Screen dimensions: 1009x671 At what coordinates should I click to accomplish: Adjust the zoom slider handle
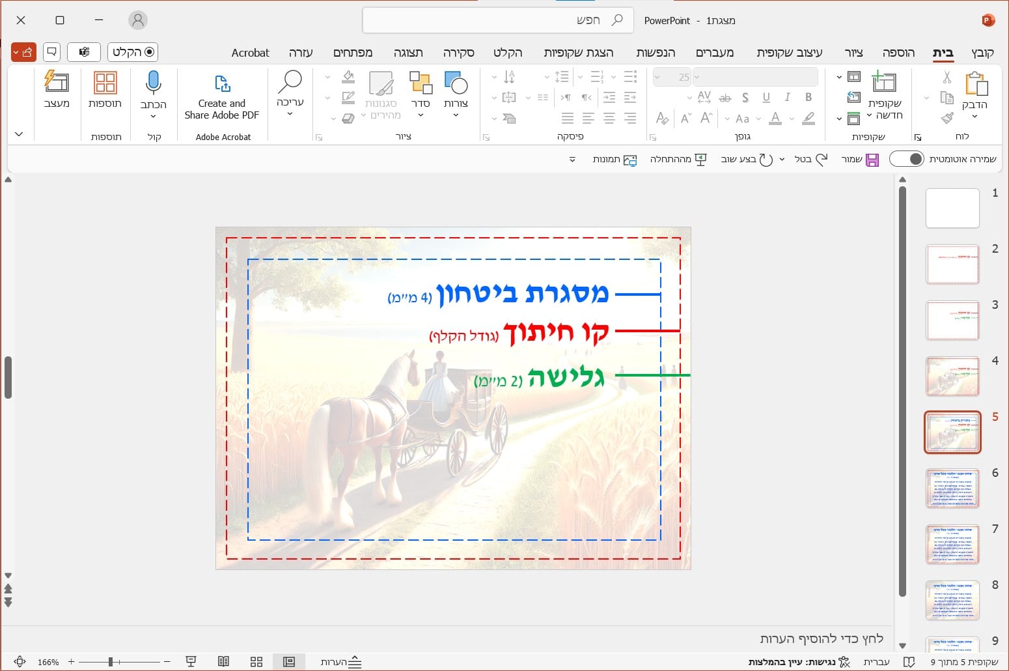tap(111, 662)
